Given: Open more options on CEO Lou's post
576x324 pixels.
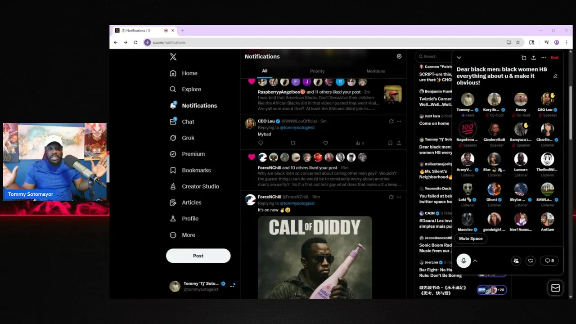Looking at the screenshot, I should point(399,121).
